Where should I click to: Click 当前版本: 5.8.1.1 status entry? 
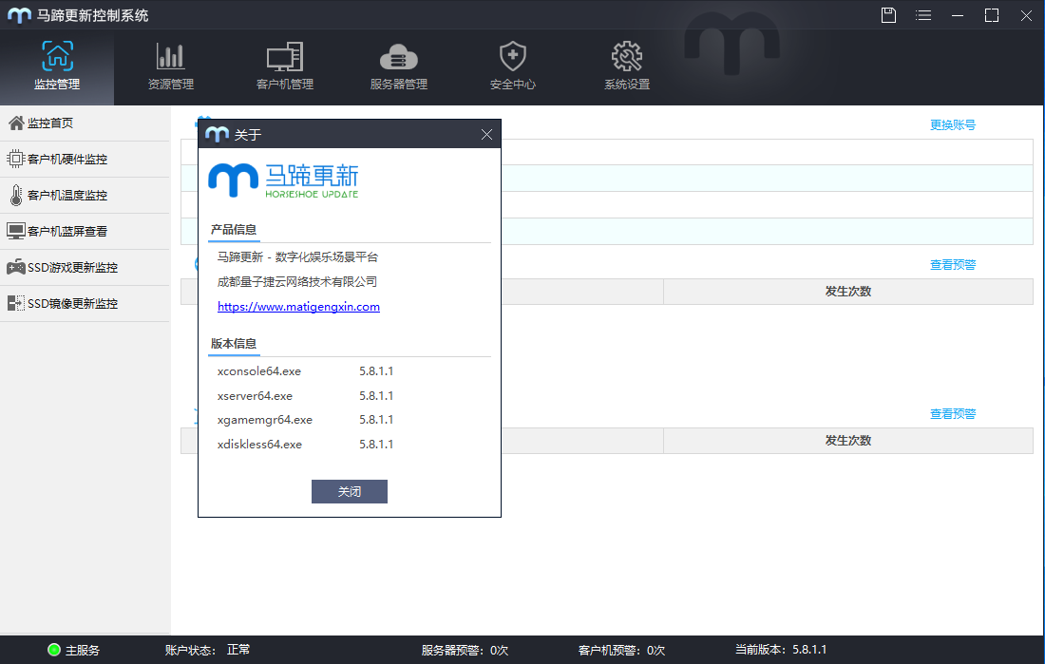pos(780,650)
